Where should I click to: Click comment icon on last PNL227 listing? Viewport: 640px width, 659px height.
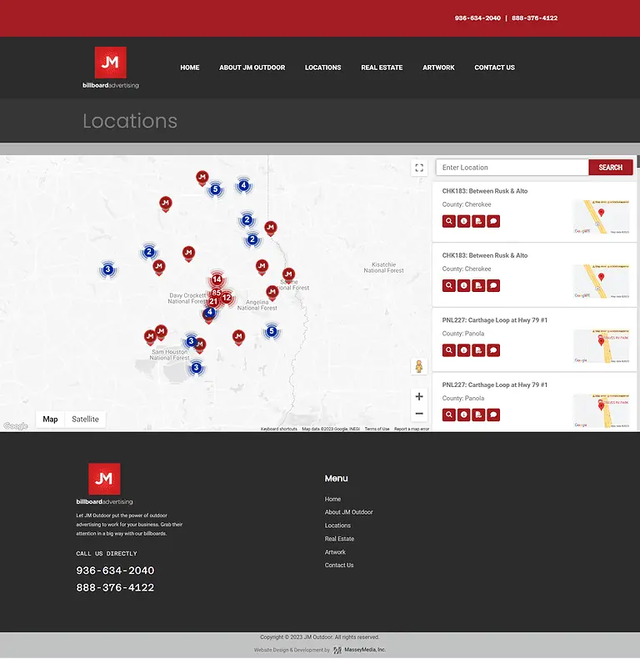coord(493,415)
